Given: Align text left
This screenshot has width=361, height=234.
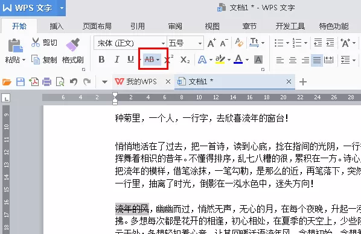Looking at the screenshot, I should (280, 60).
